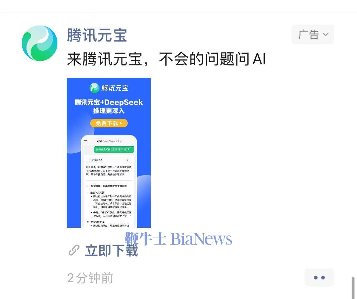This screenshot has width=357, height=299.
Task: Open the 元宝 DeepSeek R1 model selector
Action: pos(109,141)
